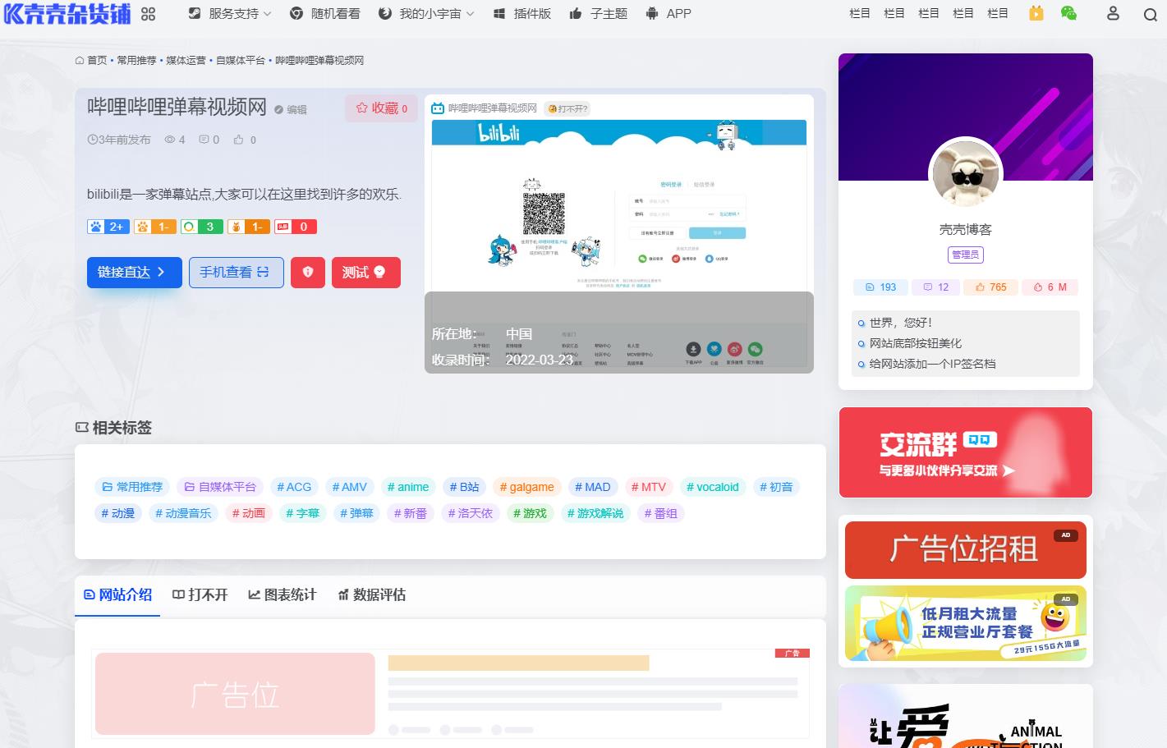Click the author likes count 765

991,287
